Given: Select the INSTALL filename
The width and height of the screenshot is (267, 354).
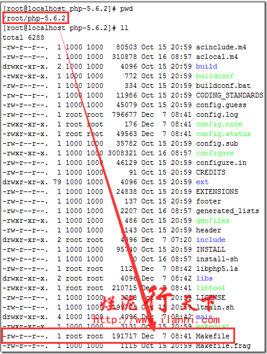Looking at the screenshot, I should [210, 249].
